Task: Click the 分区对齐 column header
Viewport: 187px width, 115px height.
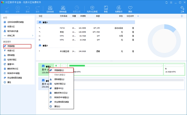Action: 130,16
